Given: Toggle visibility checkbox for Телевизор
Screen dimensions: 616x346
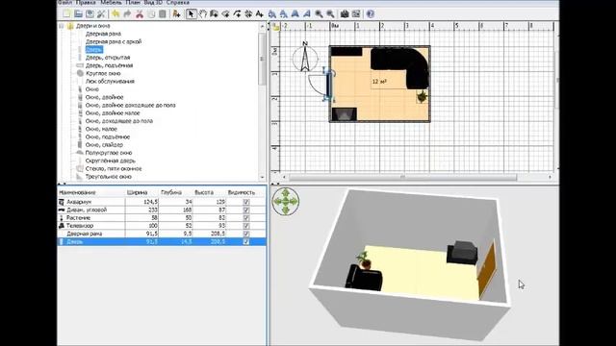Looking at the screenshot, I should coord(246,226).
